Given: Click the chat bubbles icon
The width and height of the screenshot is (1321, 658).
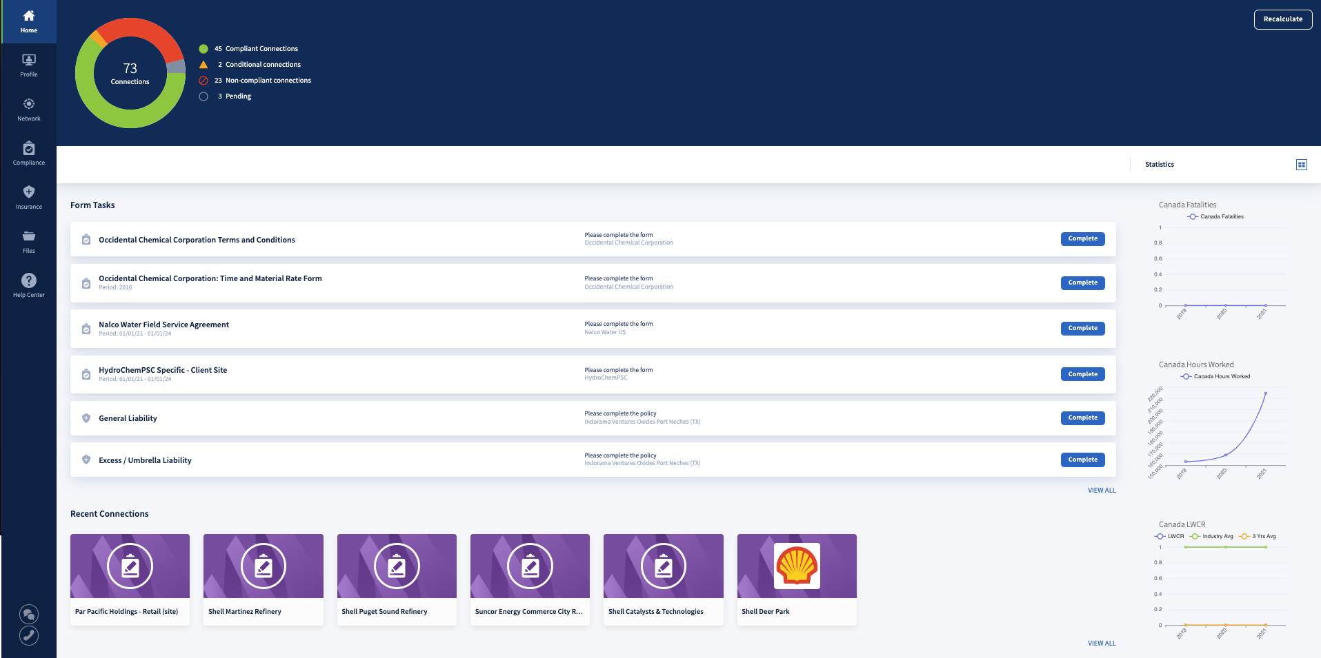Looking at the screenshot, I should (x=29, y=614).
